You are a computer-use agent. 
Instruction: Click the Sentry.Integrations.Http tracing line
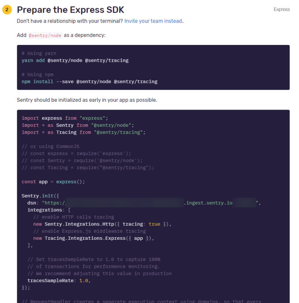click(x=102, y=224)
